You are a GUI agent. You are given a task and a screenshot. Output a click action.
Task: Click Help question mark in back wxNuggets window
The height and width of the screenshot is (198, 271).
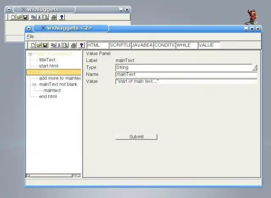(61, 17)
